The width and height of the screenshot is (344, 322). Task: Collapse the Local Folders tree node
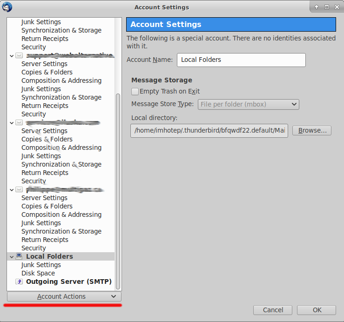click(11, 256)
